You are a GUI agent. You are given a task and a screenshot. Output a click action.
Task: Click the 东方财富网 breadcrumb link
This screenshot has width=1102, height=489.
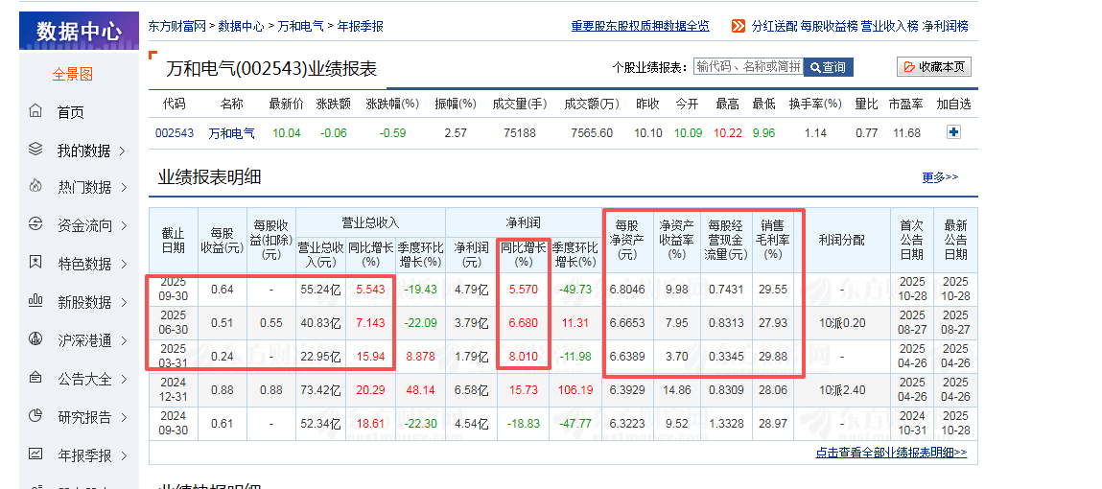pyautogui.click(x=177, y=26)
